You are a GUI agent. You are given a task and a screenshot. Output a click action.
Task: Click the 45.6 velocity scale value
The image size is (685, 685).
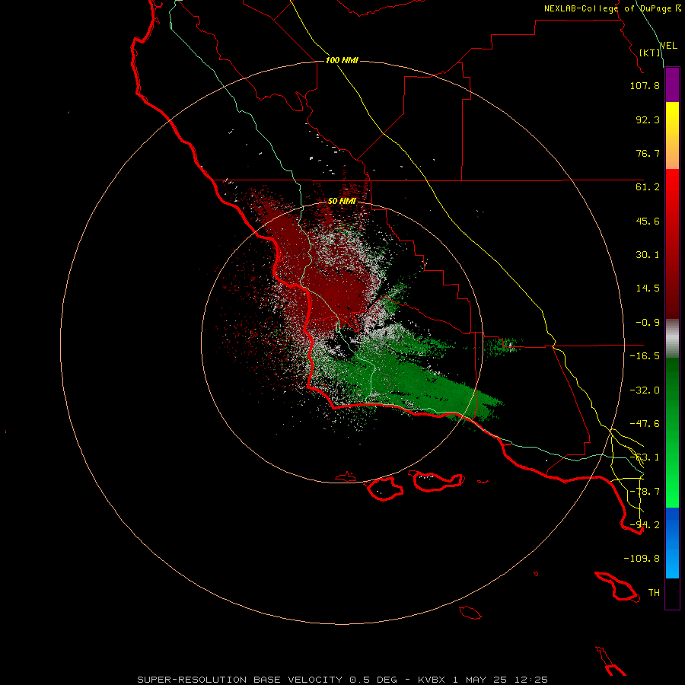click(648, 221)
